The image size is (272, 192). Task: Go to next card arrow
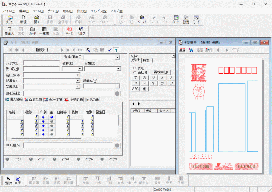click(62, 50)
